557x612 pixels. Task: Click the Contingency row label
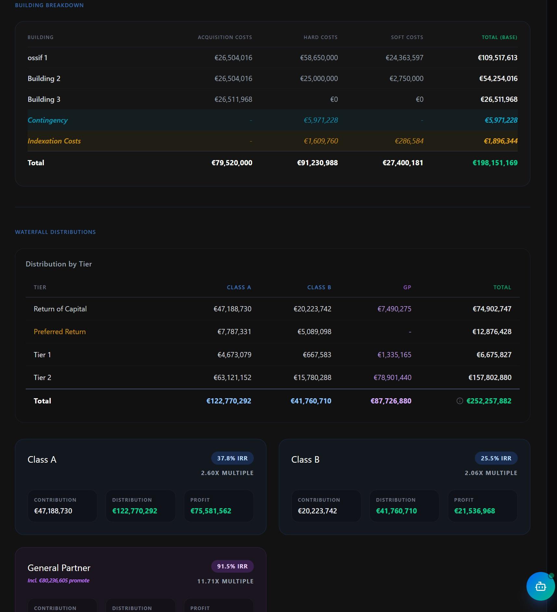coord(47,120)
